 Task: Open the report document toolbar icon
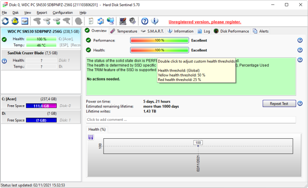91,21
